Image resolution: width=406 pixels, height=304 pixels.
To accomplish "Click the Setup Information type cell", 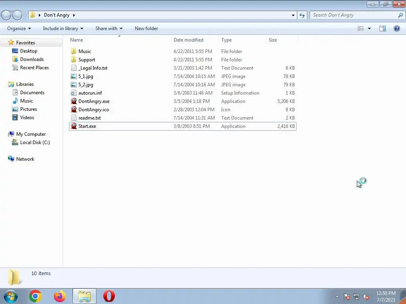I will [x=240, y=93].
